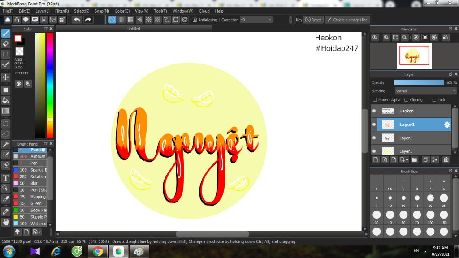Screen dimensions: 459x258
Task: Add folder in Layer panel
Action: [x=414, y=160]
